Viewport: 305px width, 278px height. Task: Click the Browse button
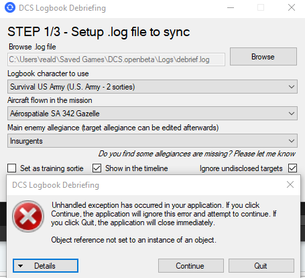coord(263,57)
